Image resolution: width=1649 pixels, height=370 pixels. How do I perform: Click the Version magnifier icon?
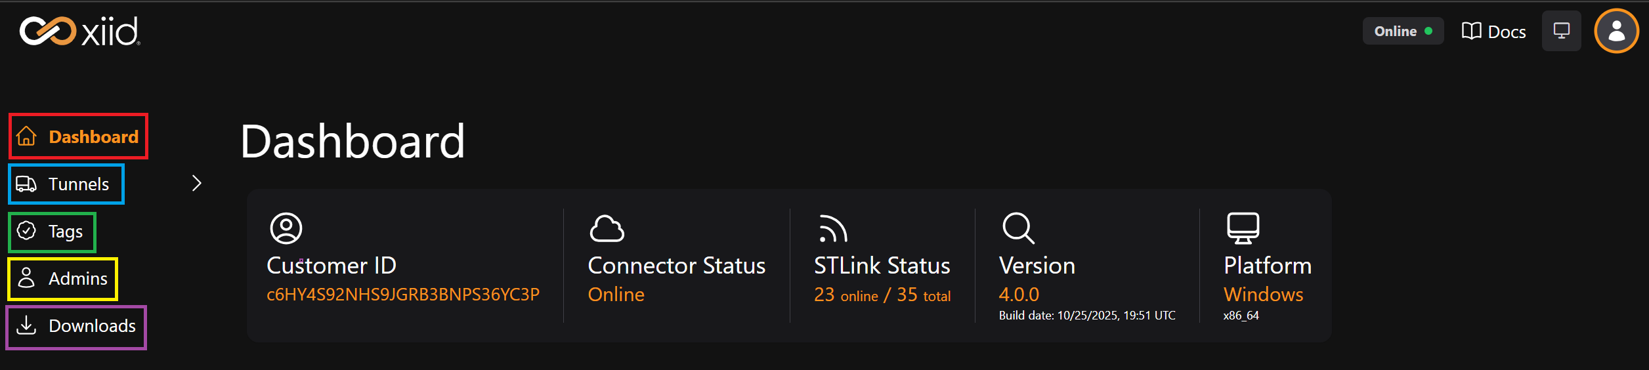point(1018,228)
